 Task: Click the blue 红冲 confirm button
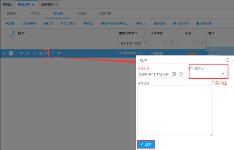(146, 144)
